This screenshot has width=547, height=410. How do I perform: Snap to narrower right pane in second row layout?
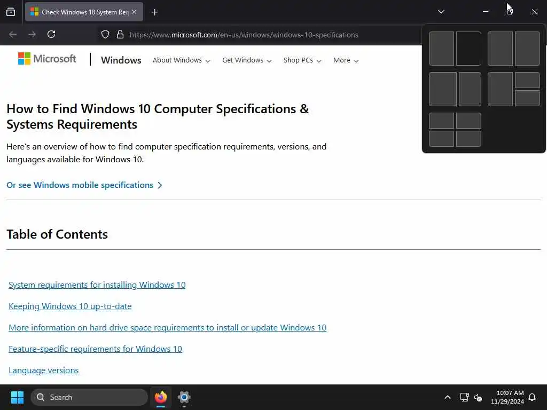click(x=470, y=89)
